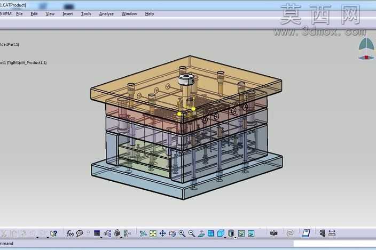The height and width of the screenshot is (250, 376).
Task: Select the Pan four-arrow tool
Action: 162,233
